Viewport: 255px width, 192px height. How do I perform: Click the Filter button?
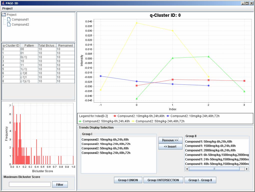click(60, 184)
